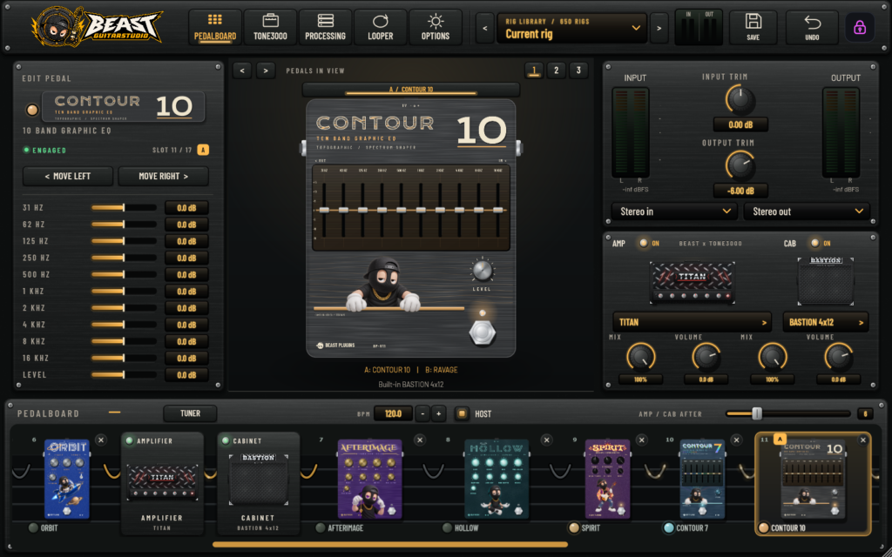Click the TITAN amp head thumbnail
This screenshot has height=557, width=892.
click(x=692, y=282)
